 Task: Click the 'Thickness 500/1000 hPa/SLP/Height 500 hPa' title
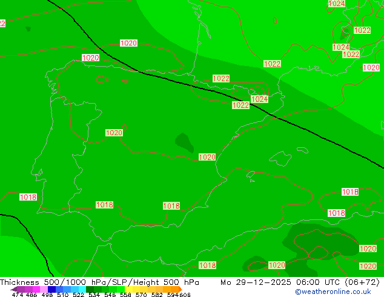coord(99,282)
